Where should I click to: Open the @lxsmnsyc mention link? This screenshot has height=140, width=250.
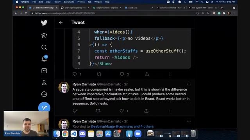pos(124,126)
